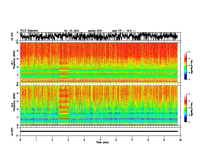Click the date label "Jul. 23, 2018"
Viewport: 203px width, 157px height.
[x=72, y=31]
